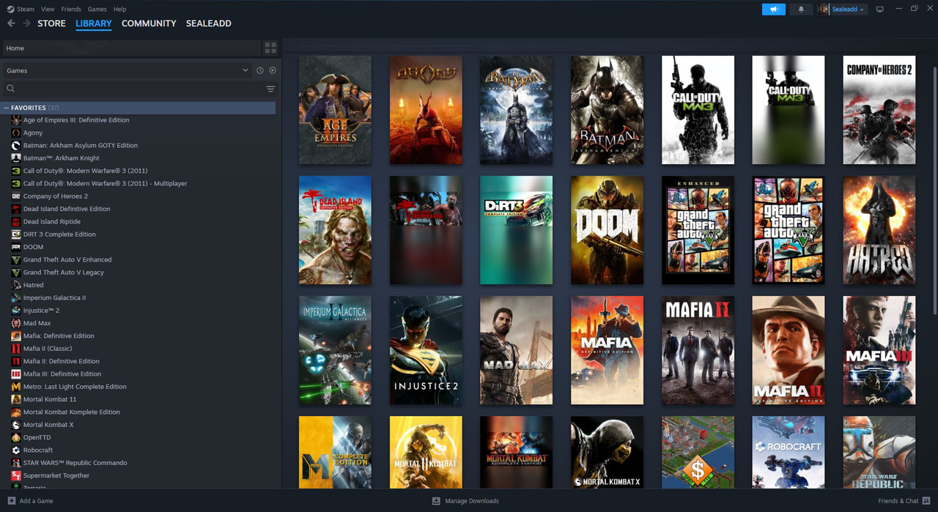Click the Hatred game icon in list

click(x=16, y=285)
